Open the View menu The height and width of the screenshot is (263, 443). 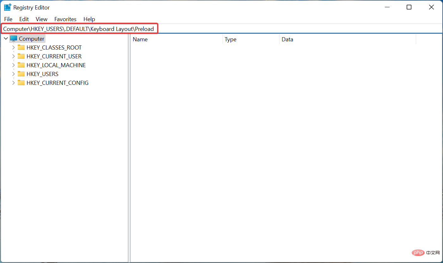point(41,19)
